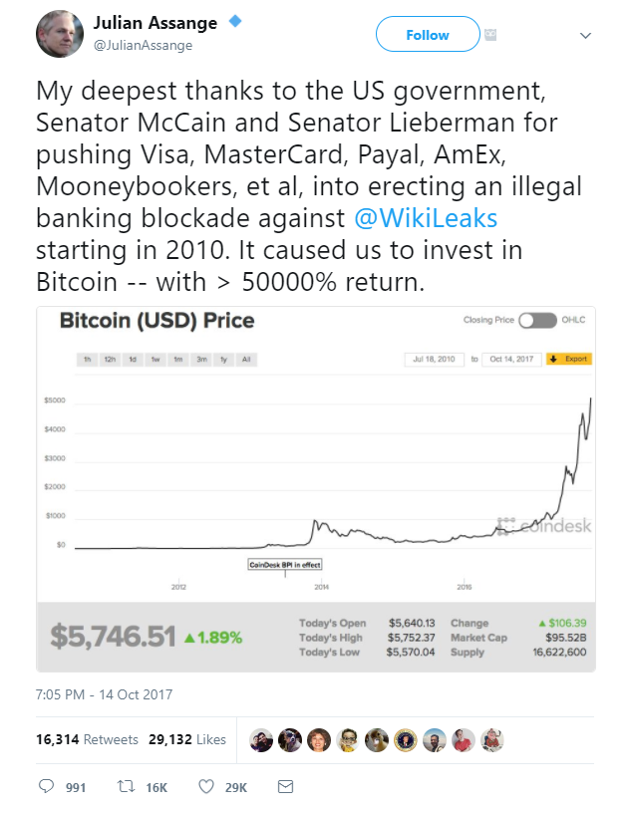Click the retweet arrows icon
This screenshot has height=813, width=628.
click(x=127, y=787)
